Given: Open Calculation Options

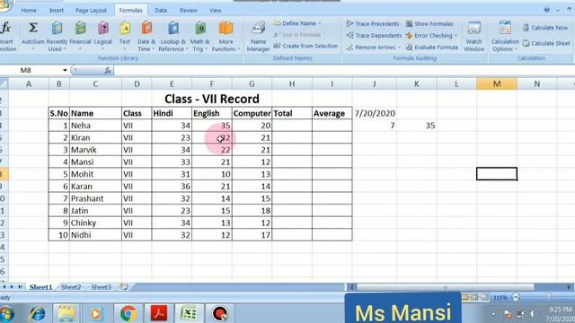Looking at the screenshot, I should 505,36.
